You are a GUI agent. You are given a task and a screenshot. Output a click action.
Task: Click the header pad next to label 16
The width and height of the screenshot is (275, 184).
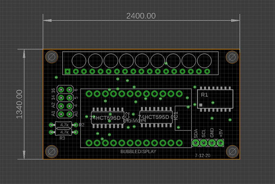(x=61, y=90)
